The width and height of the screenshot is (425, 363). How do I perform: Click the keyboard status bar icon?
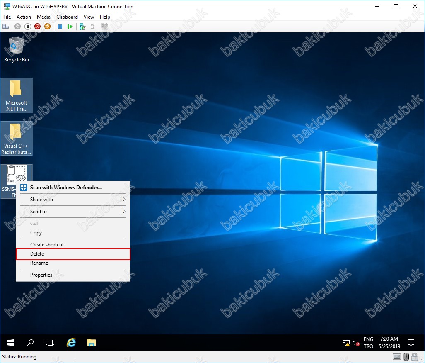pos(396,357)
